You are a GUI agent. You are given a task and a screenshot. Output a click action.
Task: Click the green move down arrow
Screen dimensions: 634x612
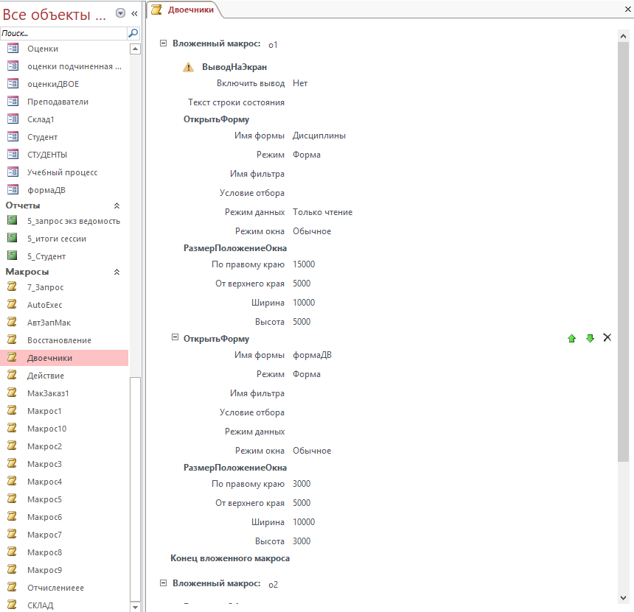590,338
